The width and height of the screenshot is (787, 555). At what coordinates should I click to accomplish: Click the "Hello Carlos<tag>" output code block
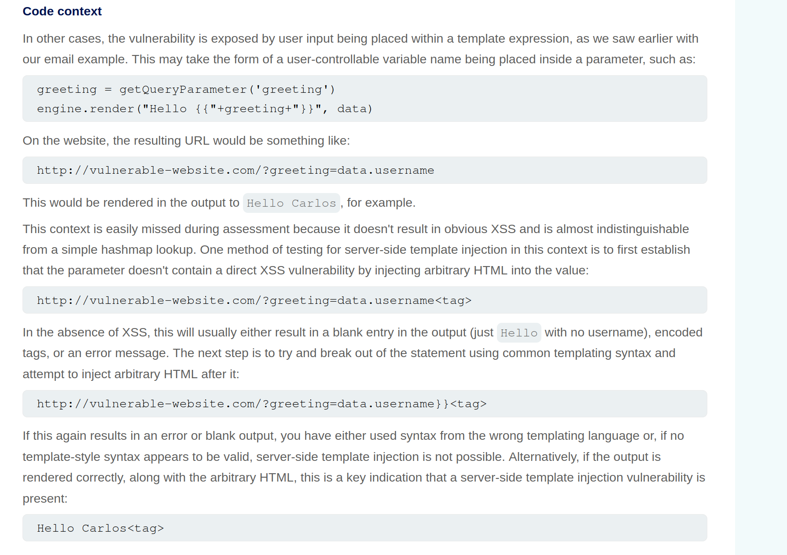(100, 529)
